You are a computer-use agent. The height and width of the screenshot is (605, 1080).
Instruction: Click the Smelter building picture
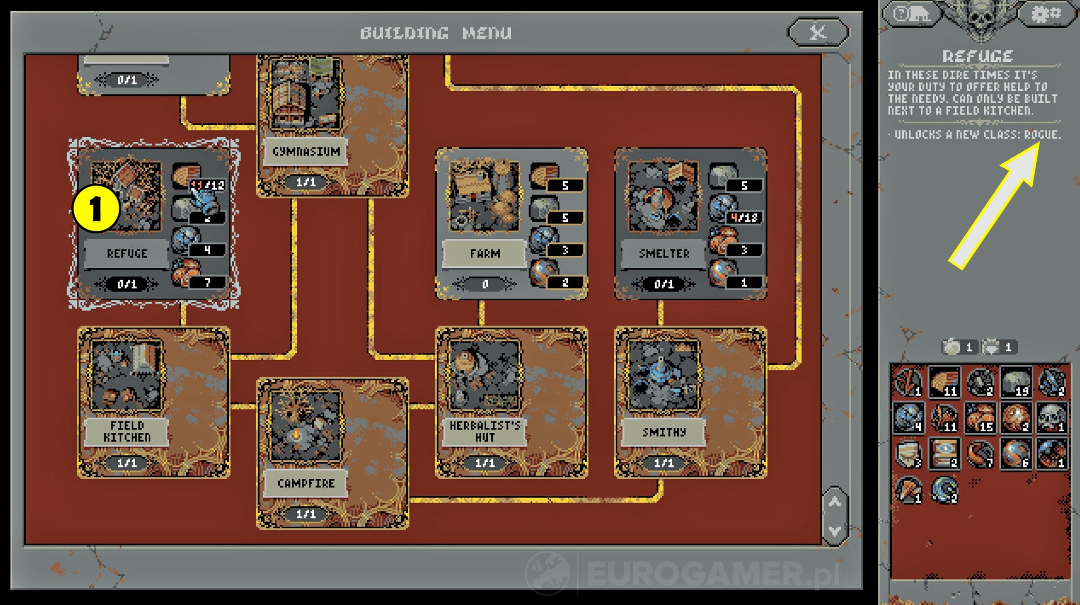[662, 196]
